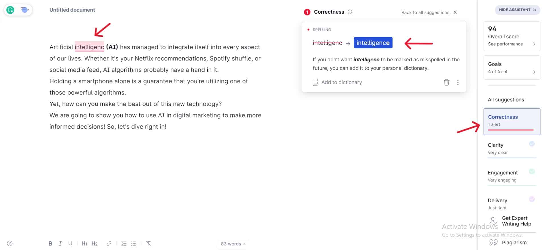Click the line 'those powerful algorithms.'
This screenshot has height=250, width=545.
88,93
